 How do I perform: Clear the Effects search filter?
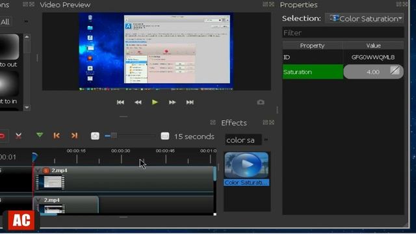[266, 140]
